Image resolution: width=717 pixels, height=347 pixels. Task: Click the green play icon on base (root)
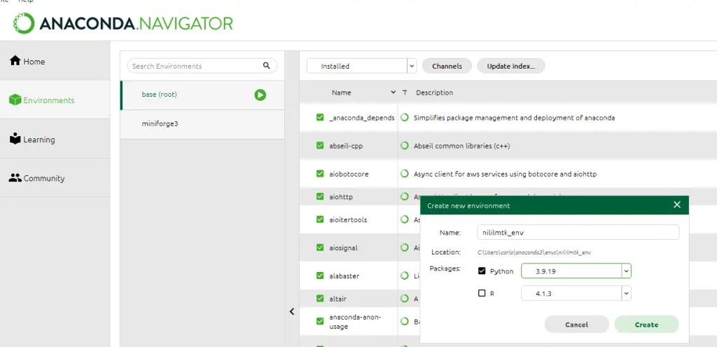[260, 95]
